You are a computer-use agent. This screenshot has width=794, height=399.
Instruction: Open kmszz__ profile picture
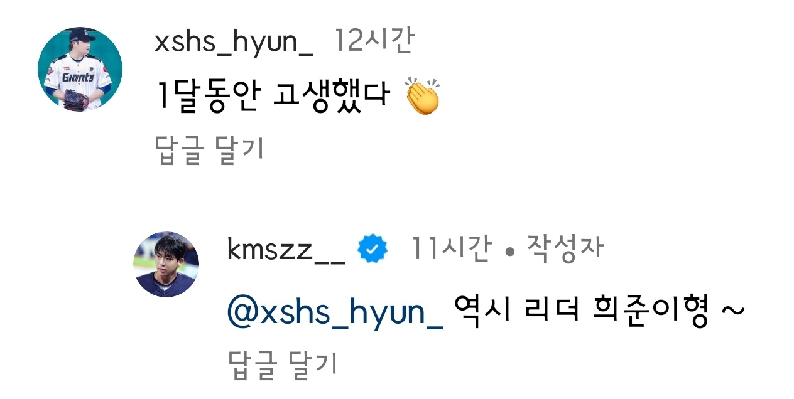166,264
